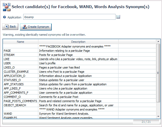Click the vertical scrollbar thumb
The height and width of the screenshot is (127, 162).
point(158,73)
